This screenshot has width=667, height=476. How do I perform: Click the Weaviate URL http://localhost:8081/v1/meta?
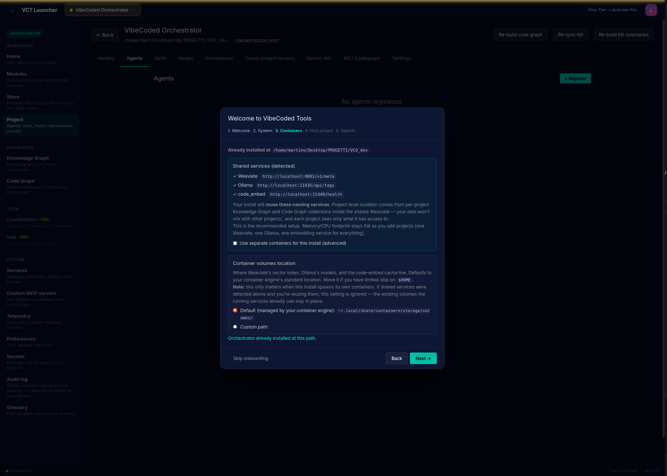point(298,176)
